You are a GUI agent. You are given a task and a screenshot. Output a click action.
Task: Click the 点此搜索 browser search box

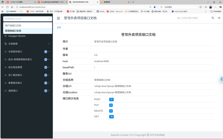[x=178, y=7]
